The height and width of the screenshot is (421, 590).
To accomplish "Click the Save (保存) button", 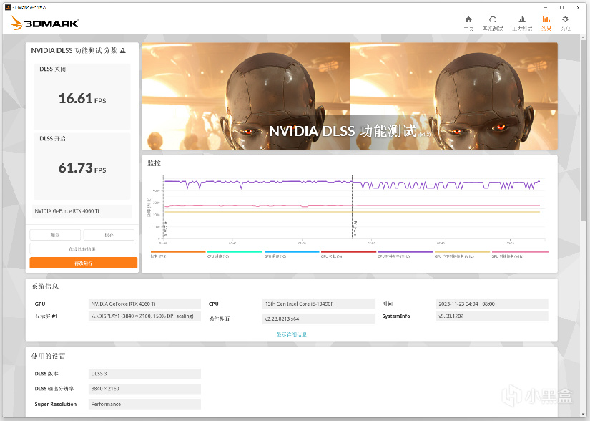I will pos(109,235).
